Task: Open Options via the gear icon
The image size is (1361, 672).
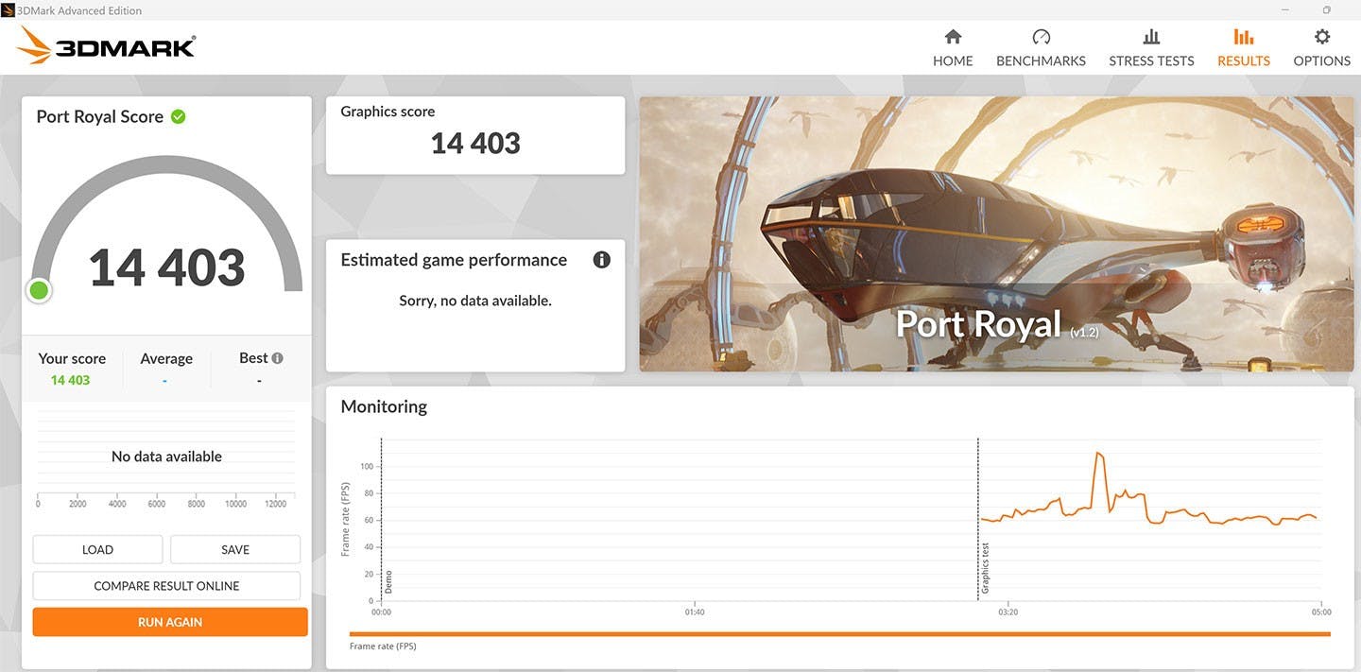Action: pos(1321,37)
